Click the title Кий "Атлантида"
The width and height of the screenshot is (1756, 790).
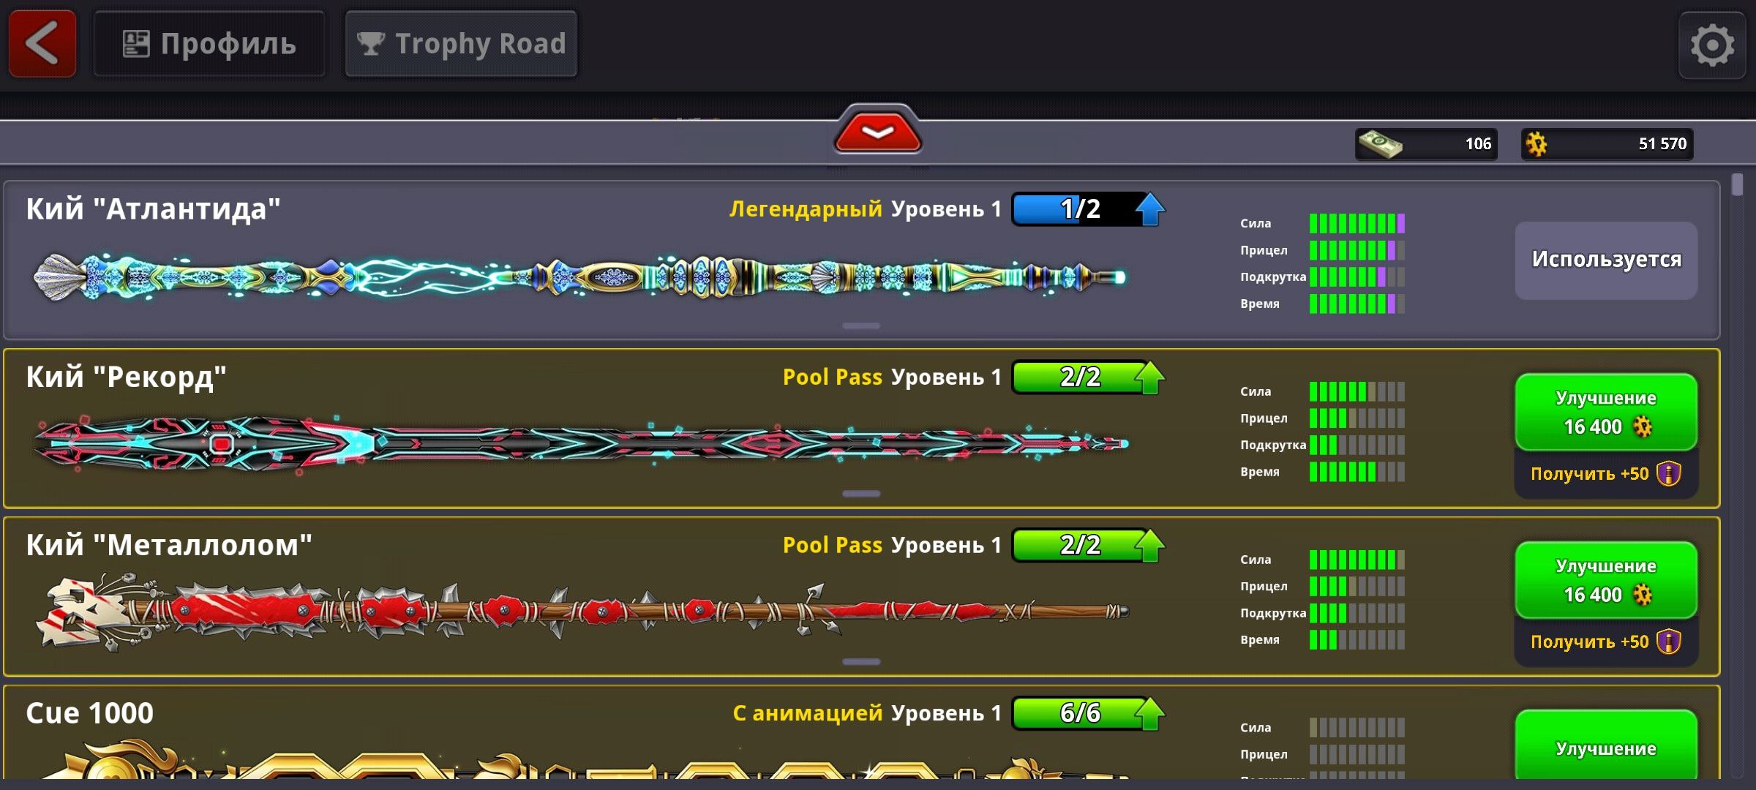pos(153,209)
